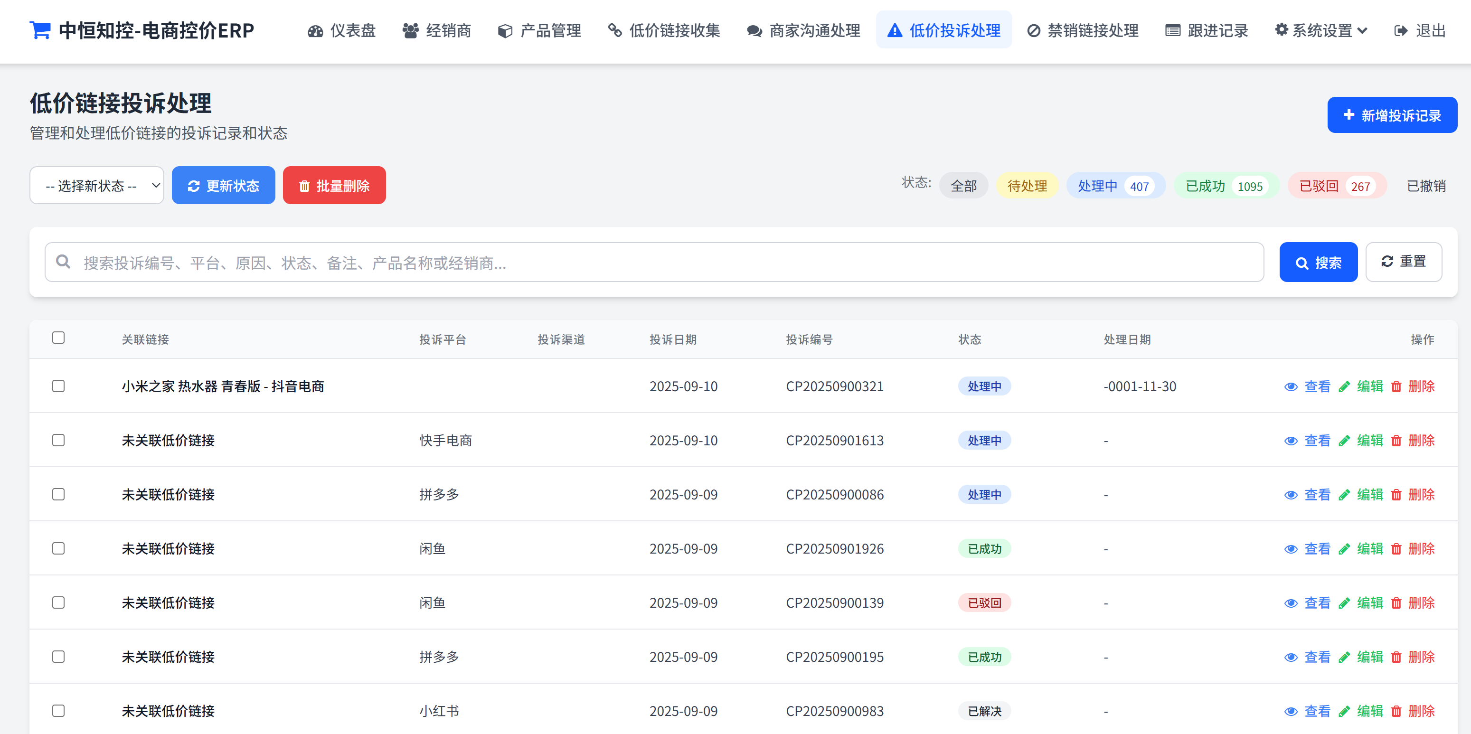Check the row for 小米之家 热水器 青春版
1471x734 pixels.
(x=58, y=386)
